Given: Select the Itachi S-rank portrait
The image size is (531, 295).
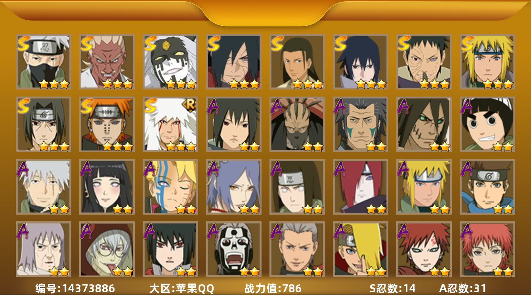Looking at the screenshot, I should pyautogui.click(x=43, y=124).
